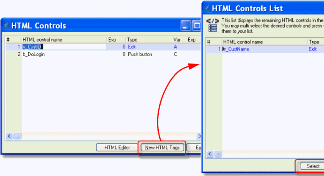The height and width of the screenshot is (176, 324).
Task: Click the Push button type cell
Action: pyautogui.click(x=140, y=55)
